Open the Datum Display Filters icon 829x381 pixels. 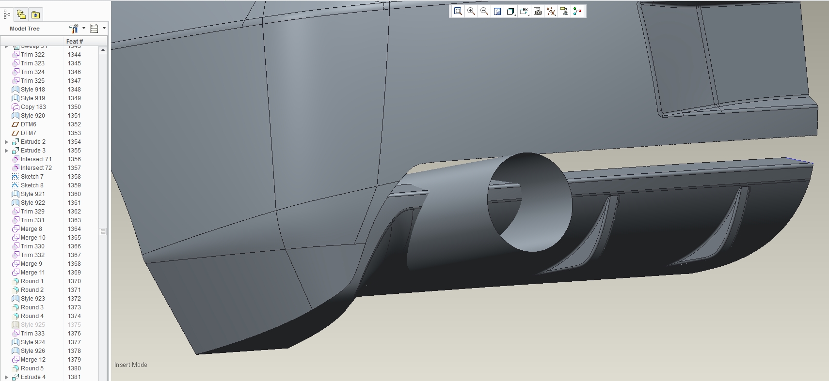pos(551,11)
